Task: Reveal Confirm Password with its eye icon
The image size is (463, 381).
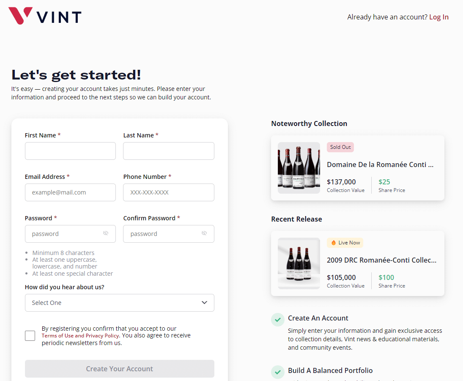Action: [x=204, y=233]
